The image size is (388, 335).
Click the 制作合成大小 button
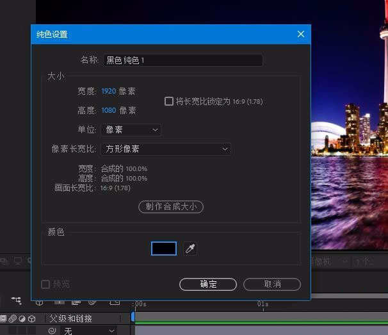pyautogui.click(x=171, y=206)
